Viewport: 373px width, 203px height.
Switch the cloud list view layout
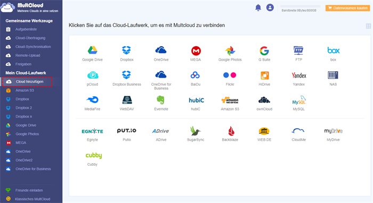[368, 26]
